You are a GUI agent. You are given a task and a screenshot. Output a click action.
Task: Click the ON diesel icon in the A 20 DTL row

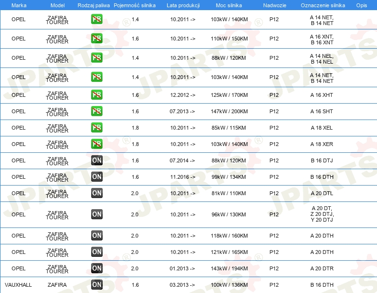pos(97,193)
